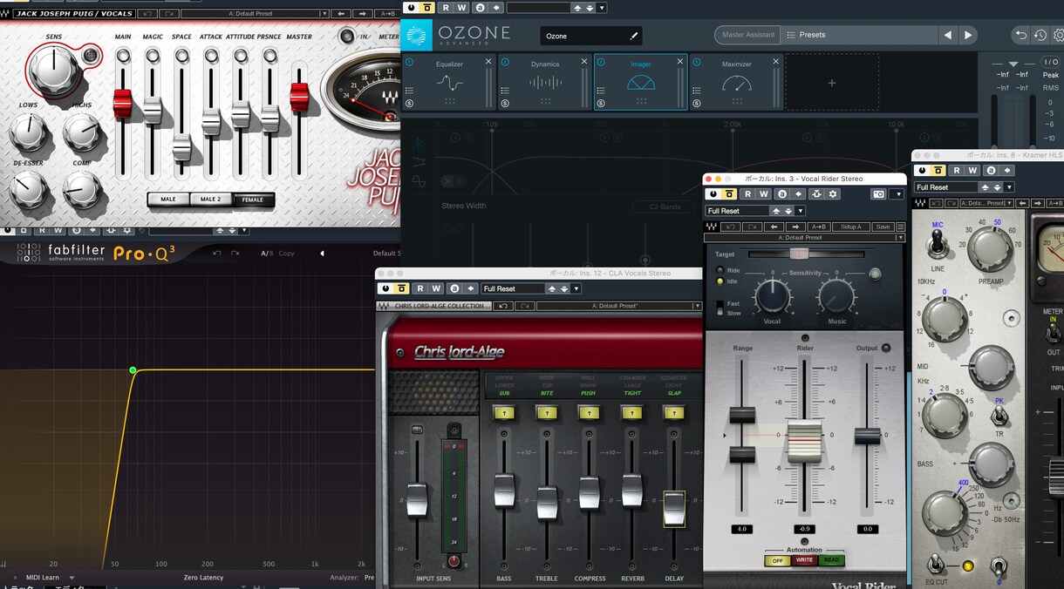The image size is (1064, 589).
Task: Open the Ozone settings gear
Action: (x=1059, y=36)
